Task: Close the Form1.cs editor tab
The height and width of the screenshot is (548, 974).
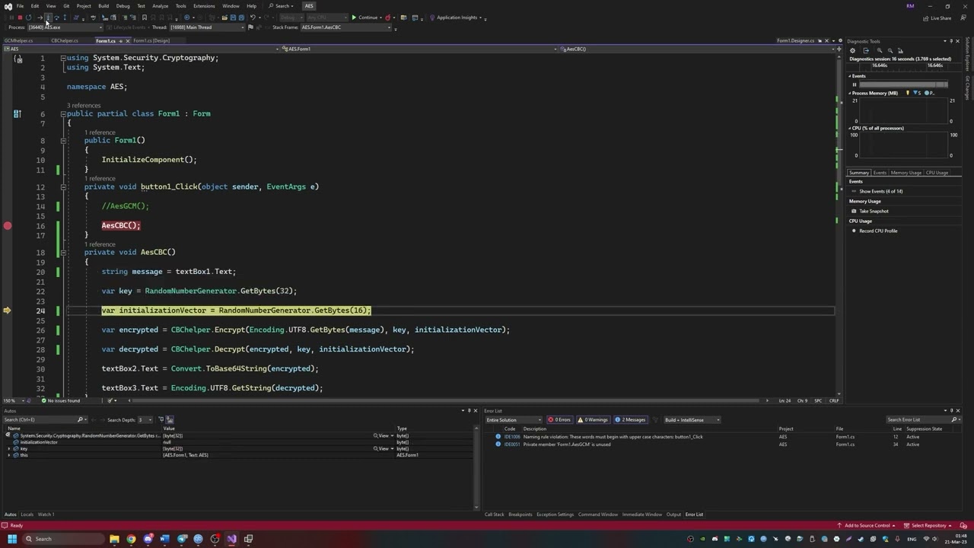Action: coord(127,41)
